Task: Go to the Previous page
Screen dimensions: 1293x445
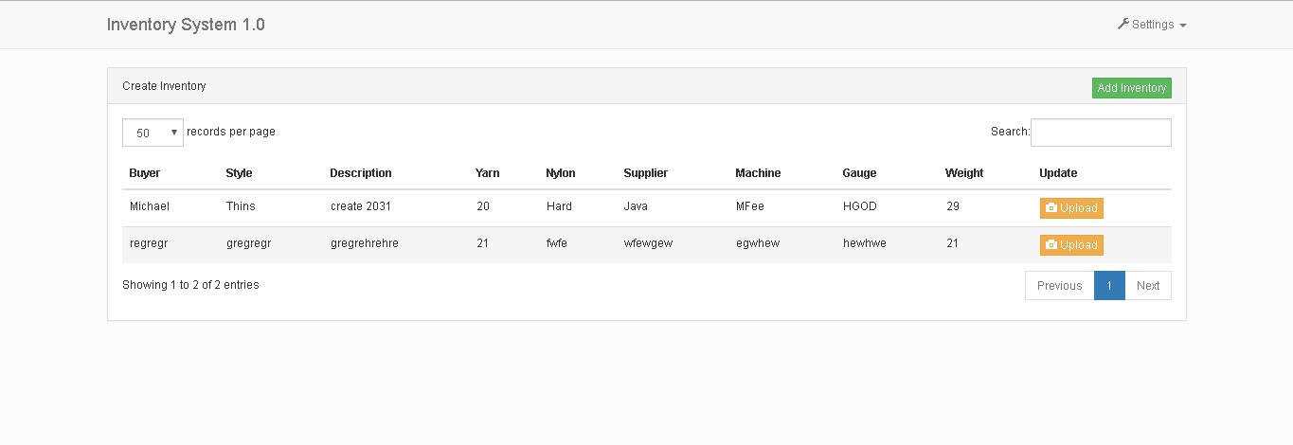Action: tap(1059, 286)
